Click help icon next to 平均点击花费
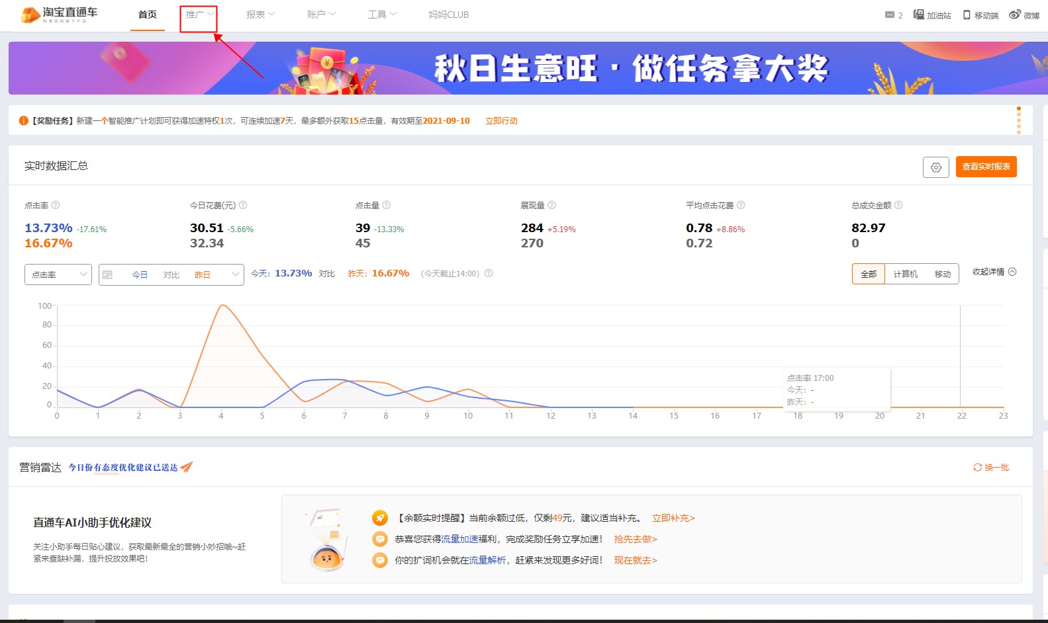1048x623 pixels. [x=741, y=205]
